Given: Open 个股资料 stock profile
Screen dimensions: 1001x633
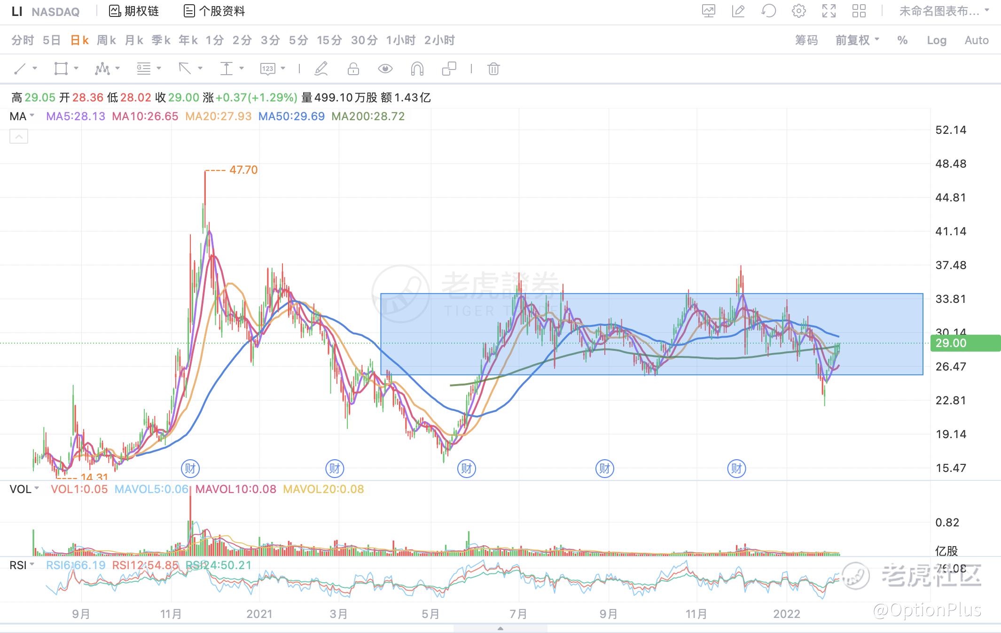Looking at the screenshot, I should 214,11.
